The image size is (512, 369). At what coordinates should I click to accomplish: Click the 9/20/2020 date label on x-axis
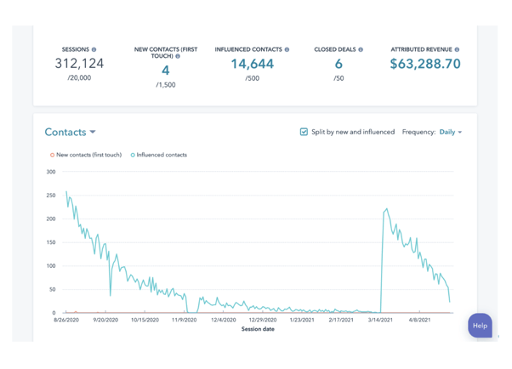105,320
